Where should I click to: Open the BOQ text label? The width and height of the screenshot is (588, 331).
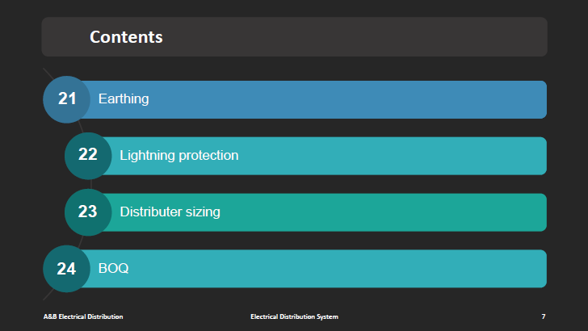click(113, 269)
